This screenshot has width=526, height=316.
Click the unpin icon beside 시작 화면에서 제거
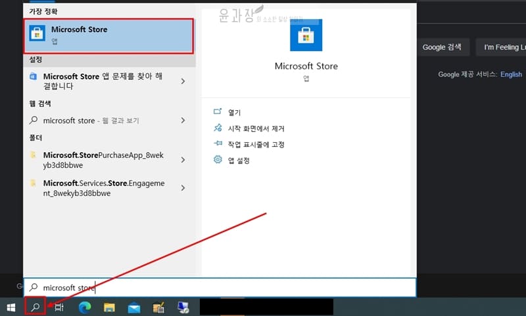[218, 127]
